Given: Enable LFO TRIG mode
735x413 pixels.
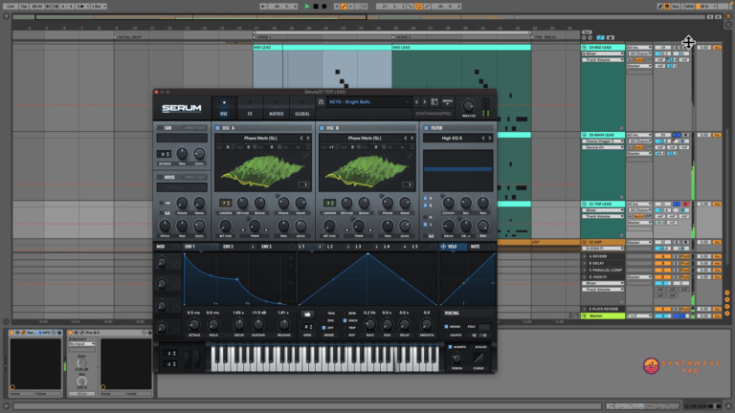Looking at the screenshot, I should [323, 314].
